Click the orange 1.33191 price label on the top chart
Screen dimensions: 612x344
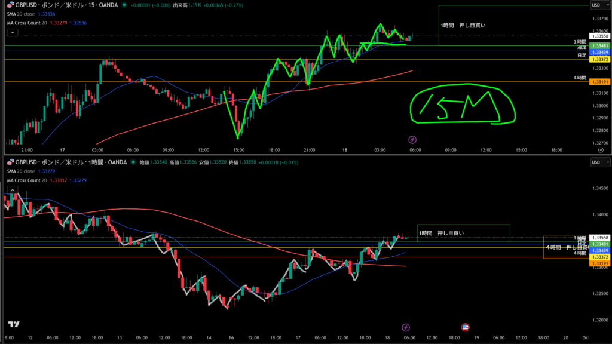click(x=598, y=81)
